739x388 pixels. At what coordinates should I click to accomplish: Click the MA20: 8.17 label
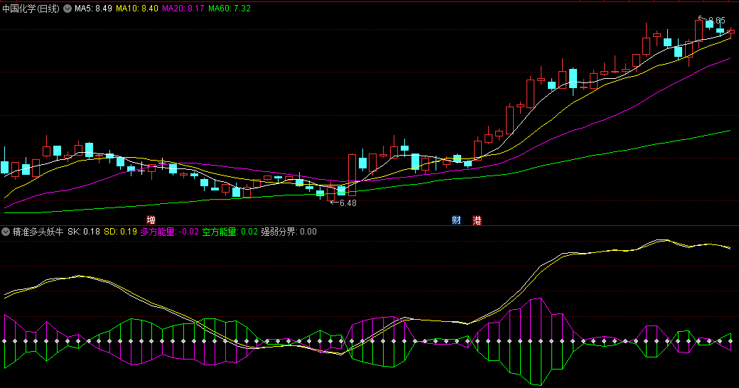click(183, 9)
